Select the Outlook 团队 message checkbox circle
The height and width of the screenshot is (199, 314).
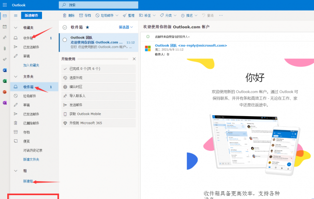65,40
